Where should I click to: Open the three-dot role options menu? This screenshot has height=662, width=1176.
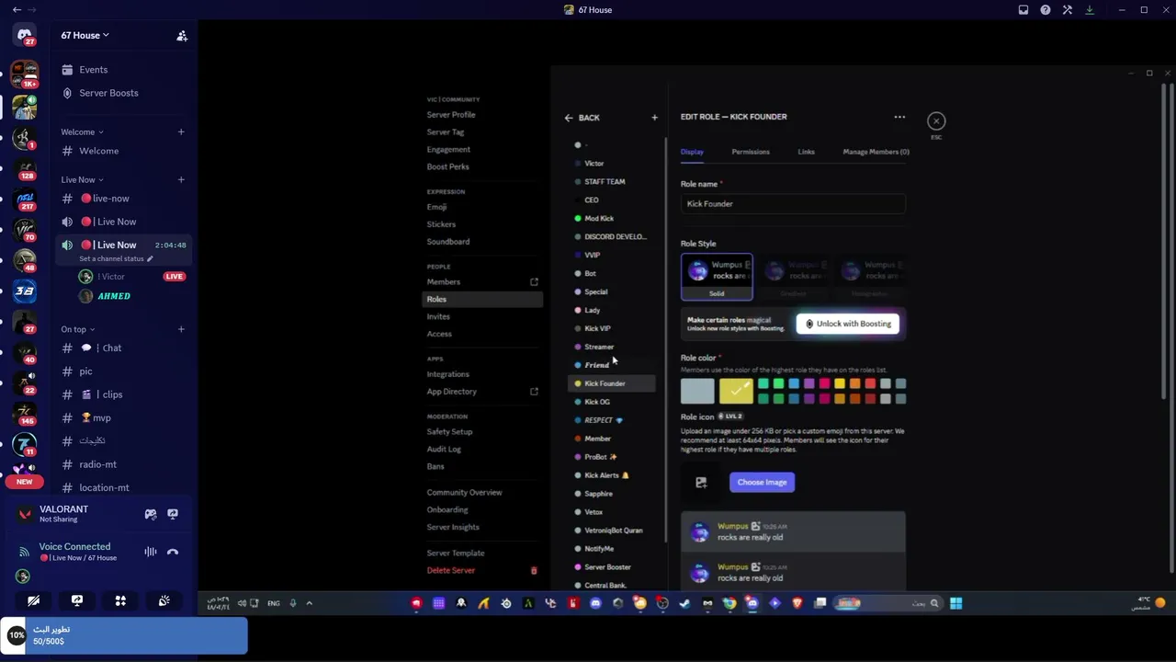899,117
